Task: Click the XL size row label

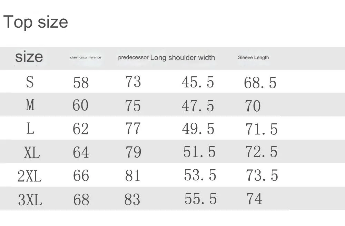Action: [32, 152]
